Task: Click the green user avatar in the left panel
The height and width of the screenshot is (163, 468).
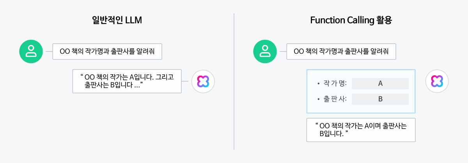Action: pos(31,51)
